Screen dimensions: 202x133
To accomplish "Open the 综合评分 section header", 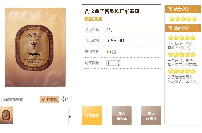I will click(183, 9).
